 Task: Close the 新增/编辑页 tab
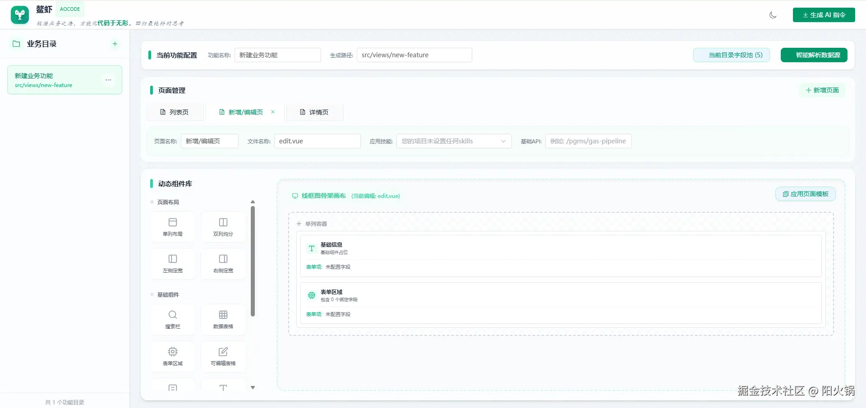(x=273, y=112)
